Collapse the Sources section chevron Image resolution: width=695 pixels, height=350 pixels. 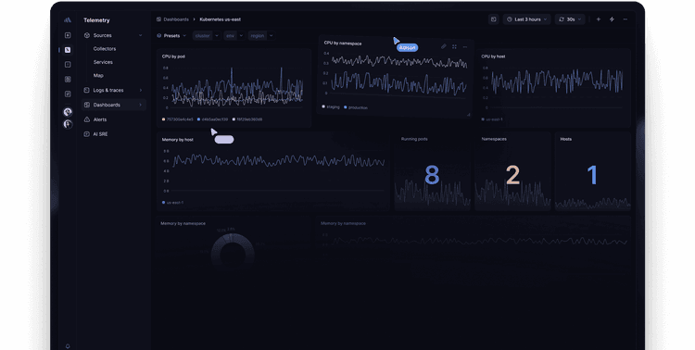point(141,35)
